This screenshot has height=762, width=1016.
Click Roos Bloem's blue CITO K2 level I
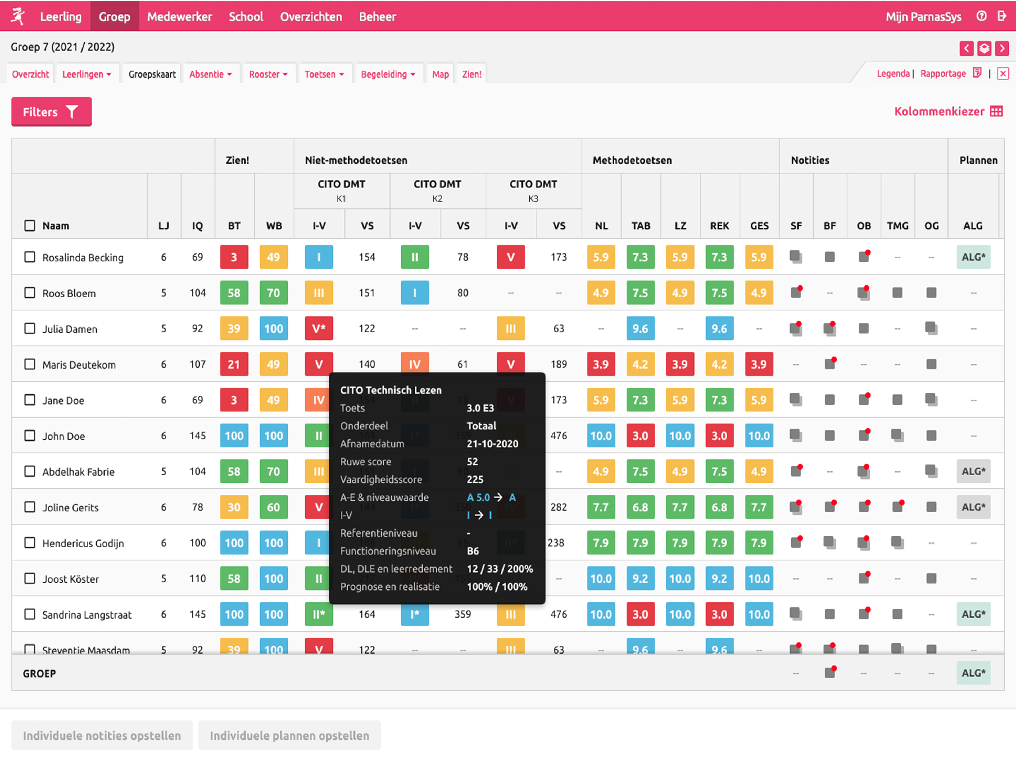click(x=415, y=293)
